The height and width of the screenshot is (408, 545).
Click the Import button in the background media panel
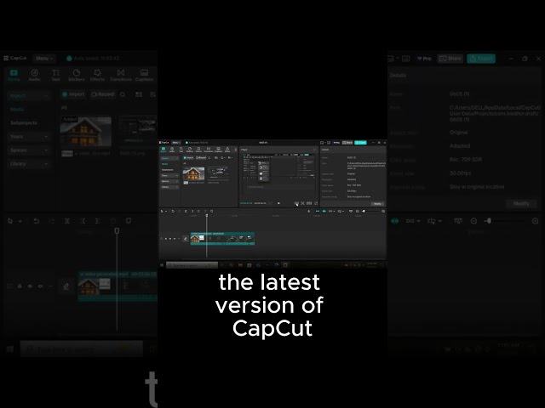tap(73, 94)
